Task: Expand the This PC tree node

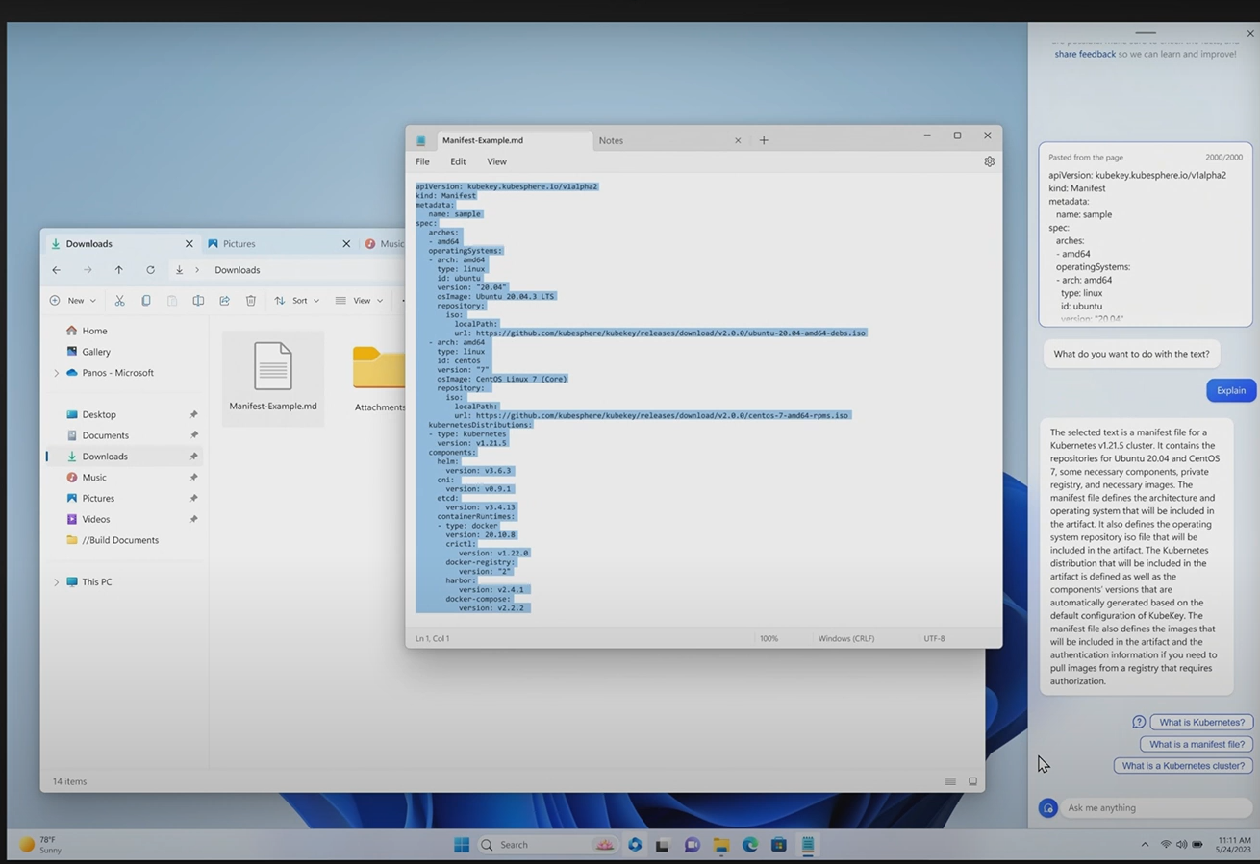Action: tap(56, 582)
